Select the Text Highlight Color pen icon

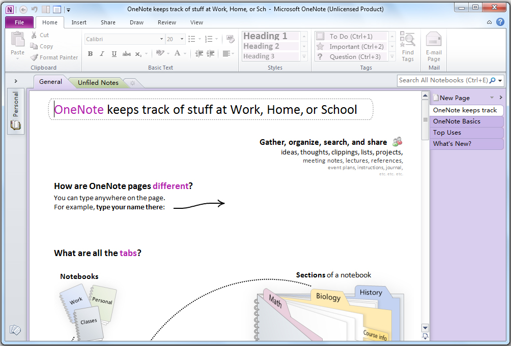click(160, 53)
